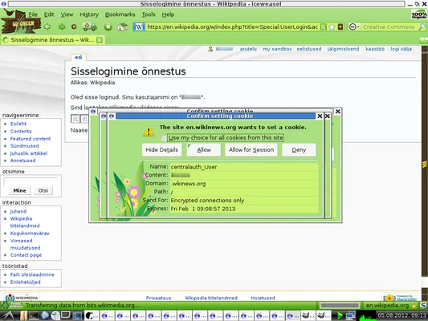Open the terminal icon in the taskbar
The height and width of the screenshot is (321, 428).
tap(35, 316)
